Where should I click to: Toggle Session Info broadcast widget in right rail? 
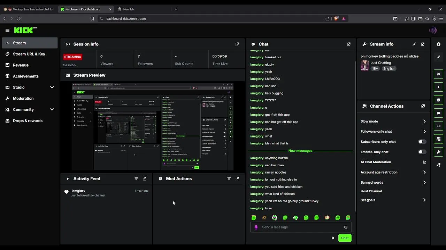pyautogui.click(x=438, y=126)
